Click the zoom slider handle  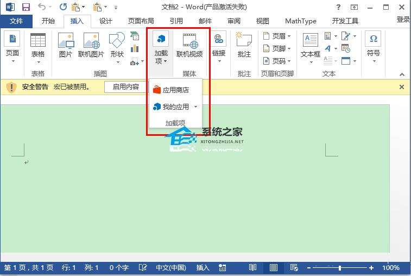(340, 268)
